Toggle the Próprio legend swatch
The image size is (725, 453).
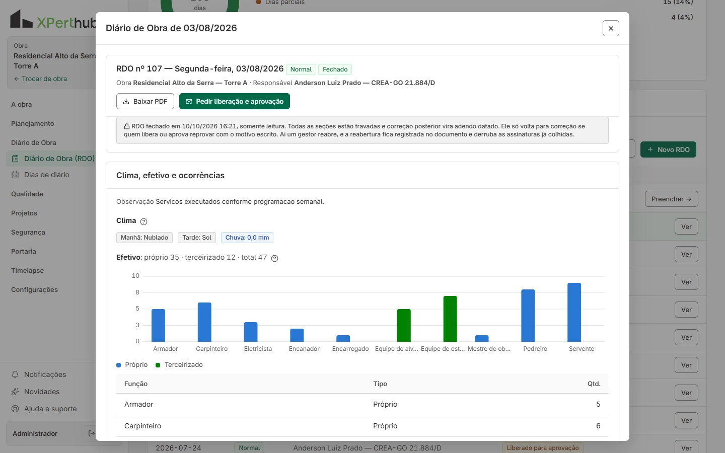click(119, 365)
